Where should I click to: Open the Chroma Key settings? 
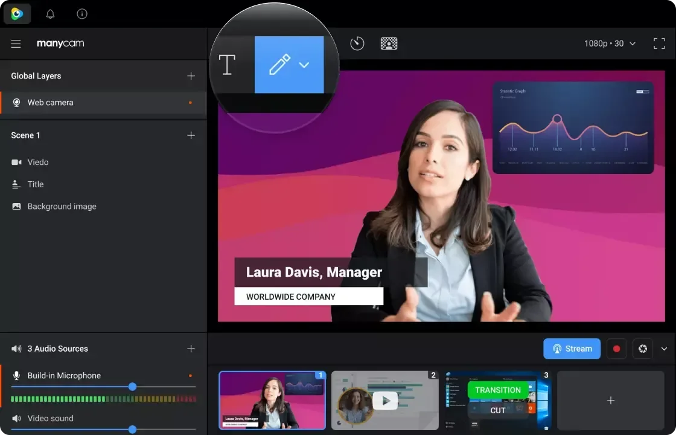click(x=389, y=43)
